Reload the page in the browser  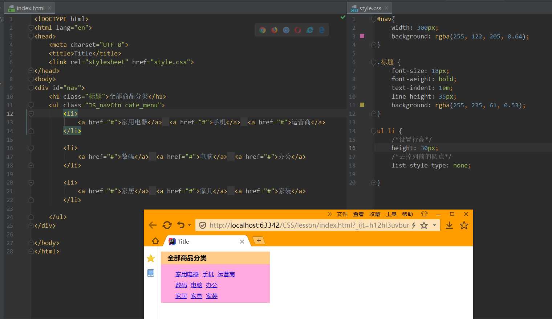click(167, 225)
